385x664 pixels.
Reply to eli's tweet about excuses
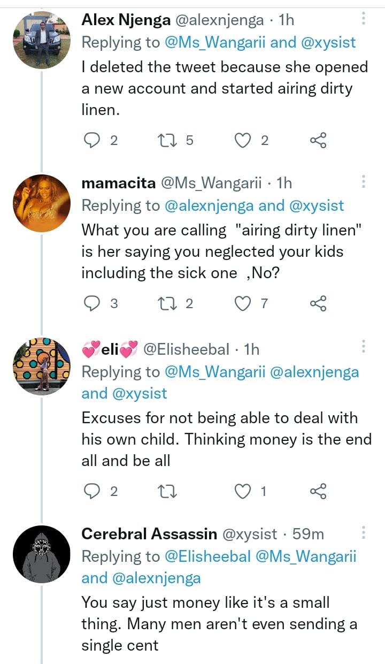(x=93, y=491)
